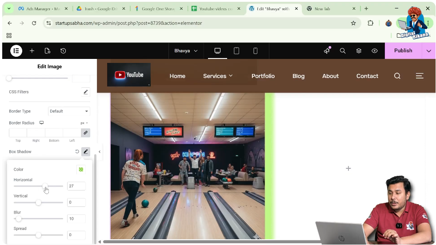
Task: Edit the CSS Filters pencil icon
Action: point(86,92)
